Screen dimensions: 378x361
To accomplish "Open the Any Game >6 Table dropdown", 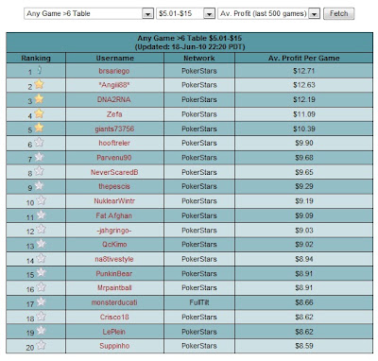I will click(89, 13).
